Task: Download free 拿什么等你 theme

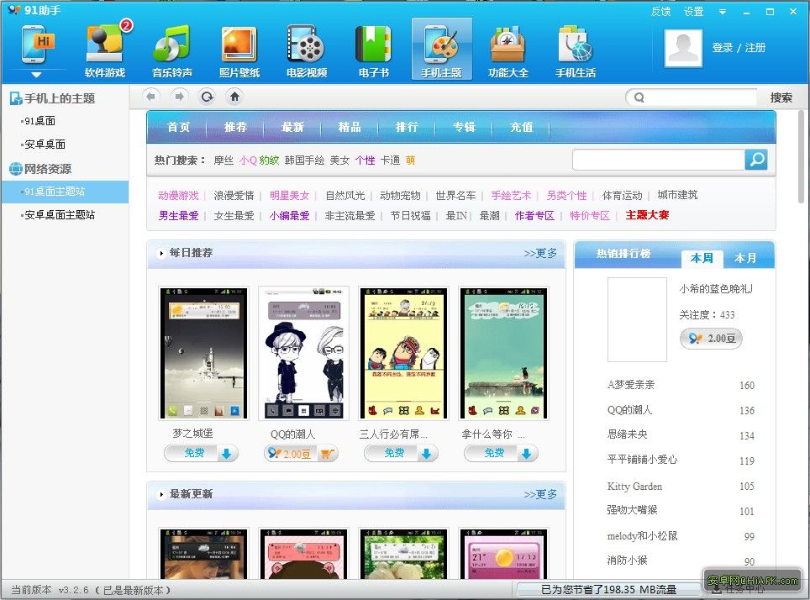Action: 501,453
